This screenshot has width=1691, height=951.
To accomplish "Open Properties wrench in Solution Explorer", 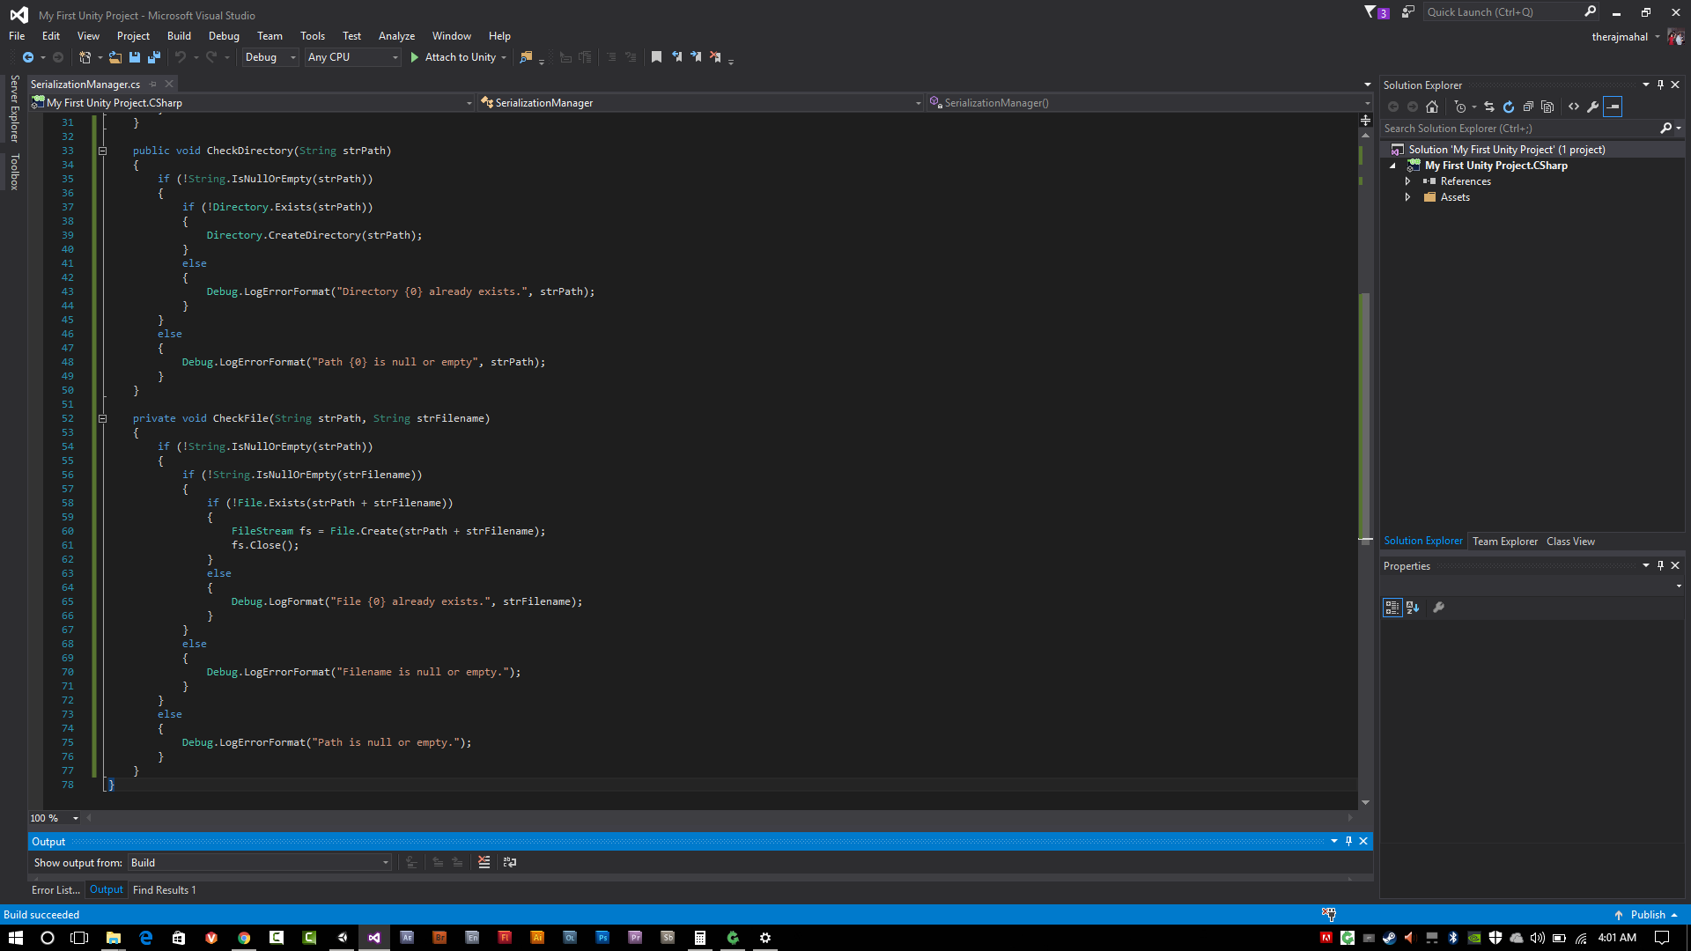I will [x=1593, y=107].
